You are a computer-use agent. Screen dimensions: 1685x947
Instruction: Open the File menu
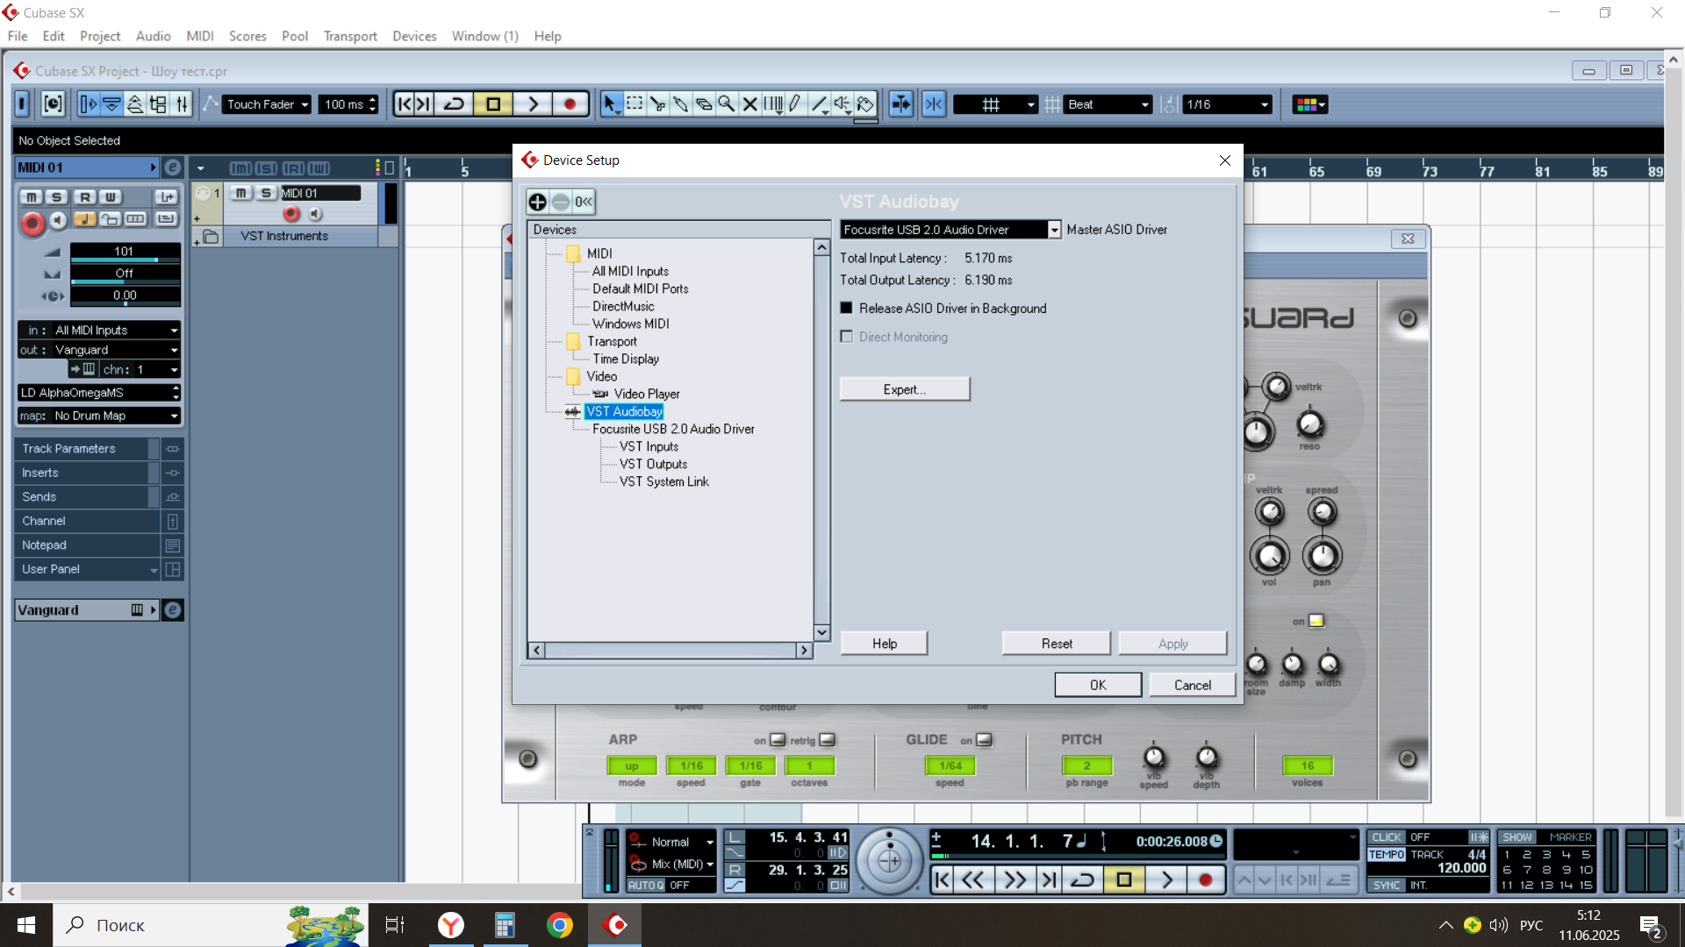[x=18, y=36]
